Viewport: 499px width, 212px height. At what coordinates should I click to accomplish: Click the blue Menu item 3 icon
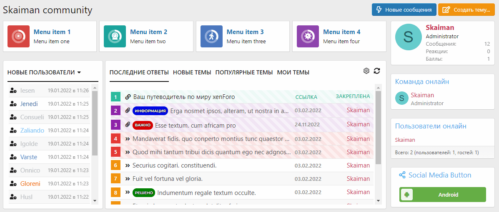coord(211,37)
